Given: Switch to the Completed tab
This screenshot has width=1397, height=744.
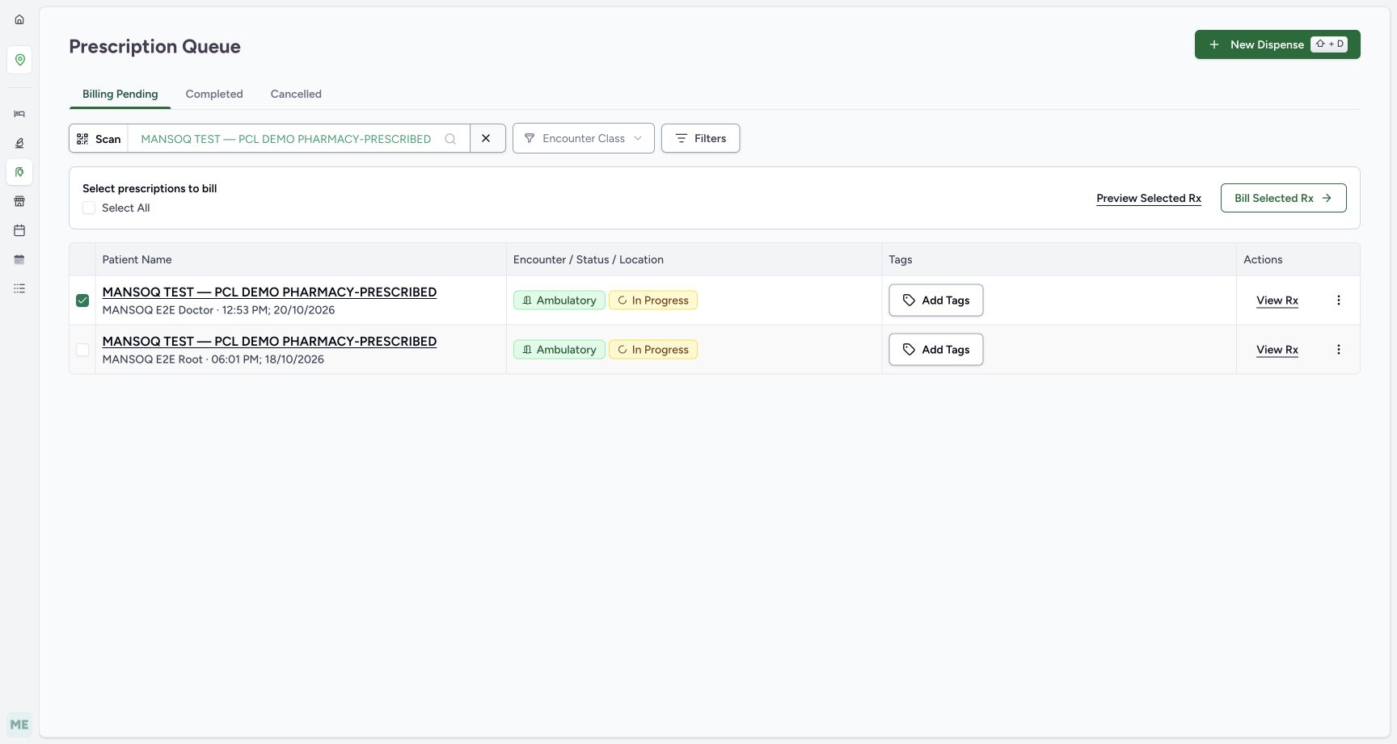Looking at the screenshot, I should [214, 94].
